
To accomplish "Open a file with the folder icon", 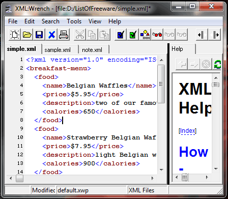I will coord(27,35).
